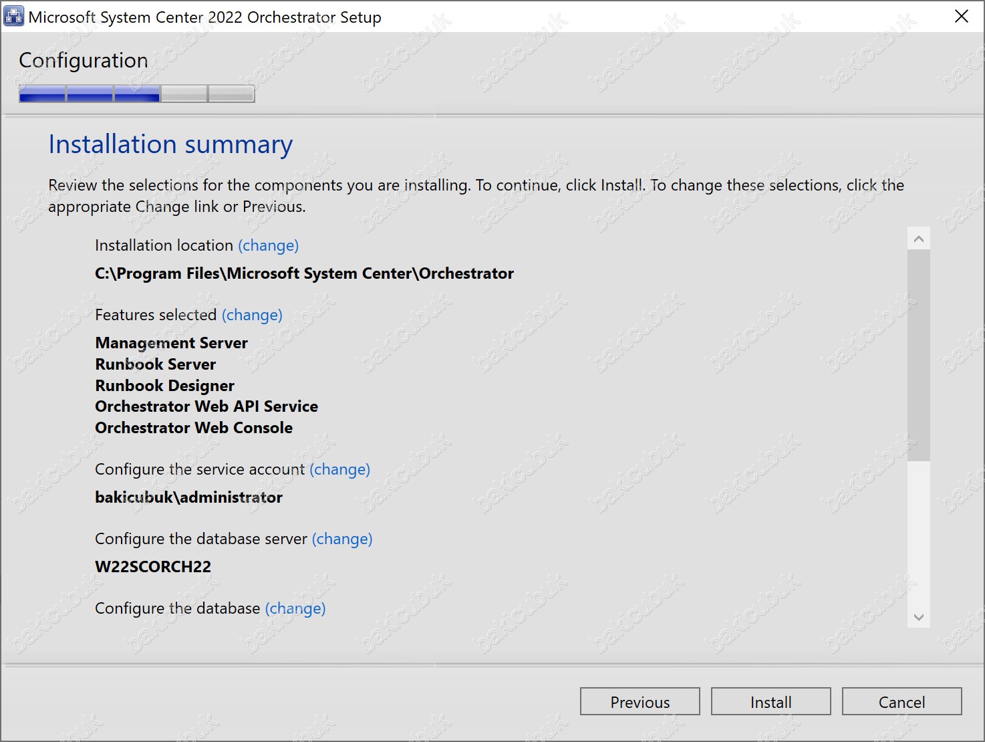Change the service account configuration
The width and height of the screenshot is (985, 742).
point(339,469)
